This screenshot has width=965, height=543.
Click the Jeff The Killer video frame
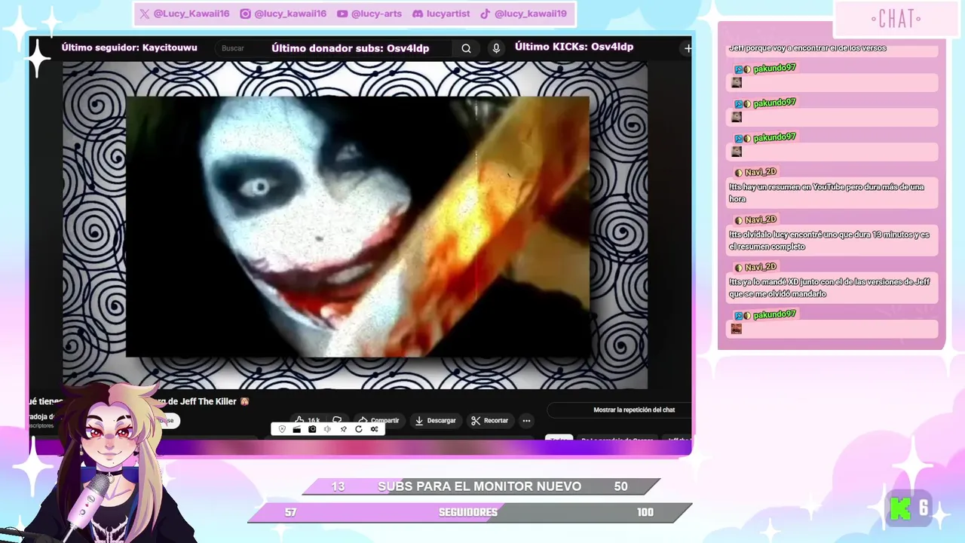click(x=357, y=226)
